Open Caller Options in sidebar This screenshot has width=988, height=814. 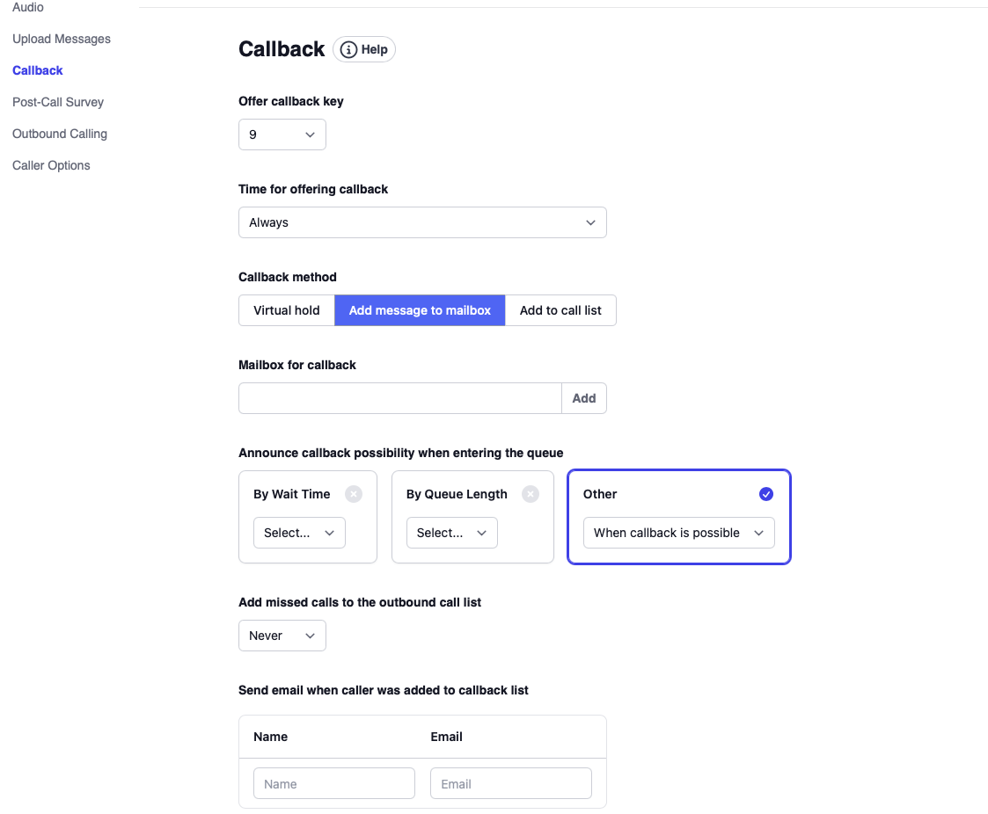point(51,165)
